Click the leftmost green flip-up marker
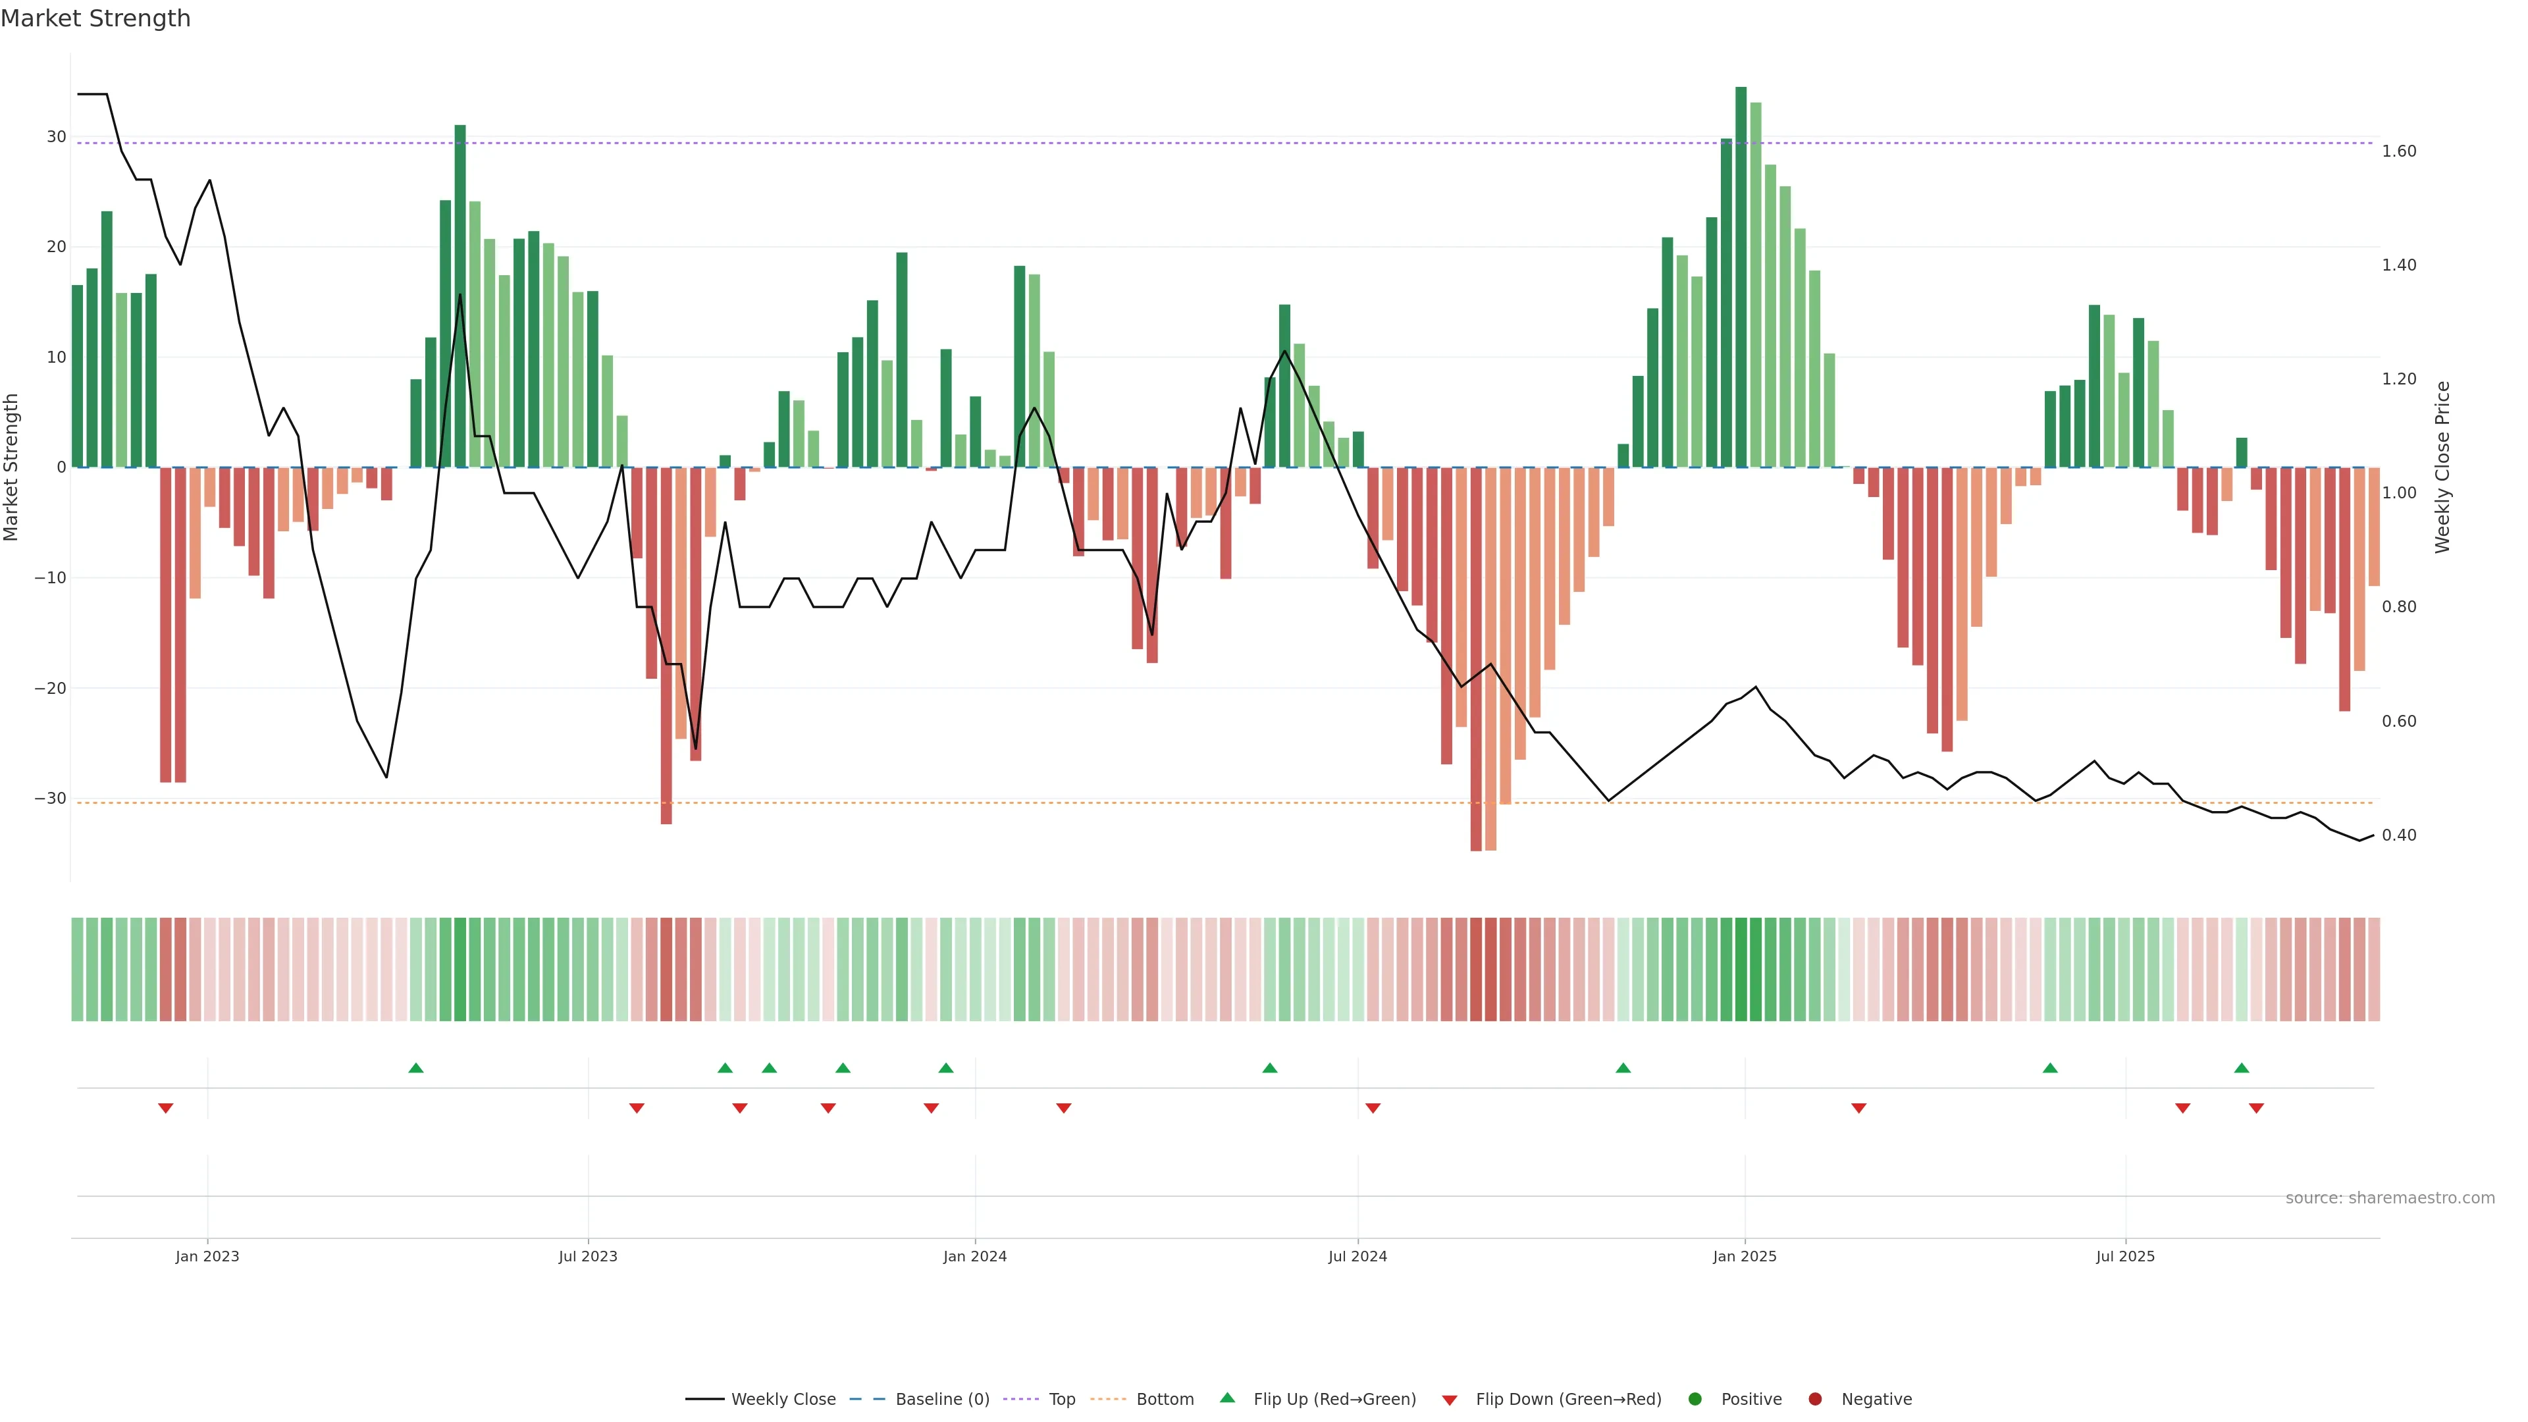 [416, 1068]
